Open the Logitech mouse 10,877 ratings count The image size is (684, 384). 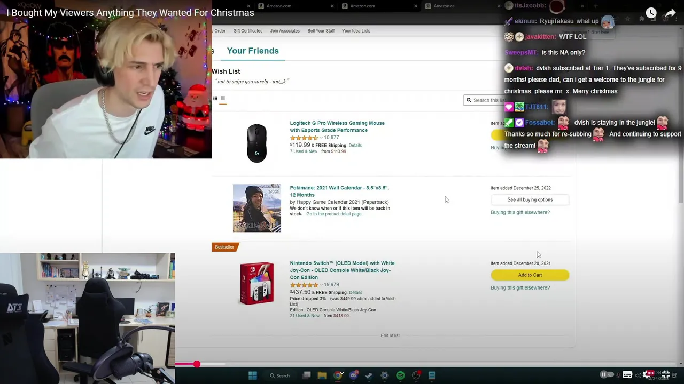(x=331, y=138)
